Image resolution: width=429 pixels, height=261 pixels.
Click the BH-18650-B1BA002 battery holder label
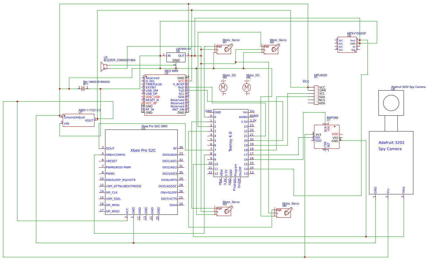coord(96,82)
